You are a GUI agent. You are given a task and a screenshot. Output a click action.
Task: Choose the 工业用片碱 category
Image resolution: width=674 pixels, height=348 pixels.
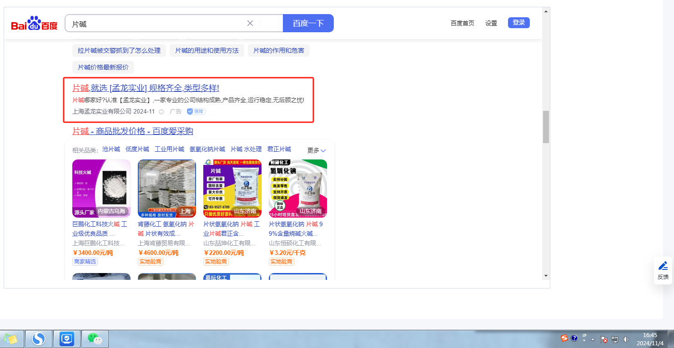click(x=169, y=149)
